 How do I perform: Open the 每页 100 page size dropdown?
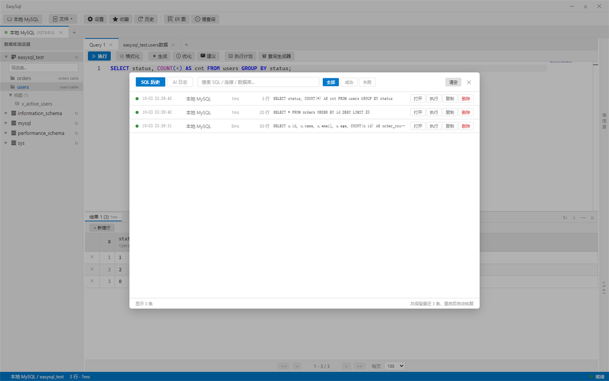click(395, 366)
